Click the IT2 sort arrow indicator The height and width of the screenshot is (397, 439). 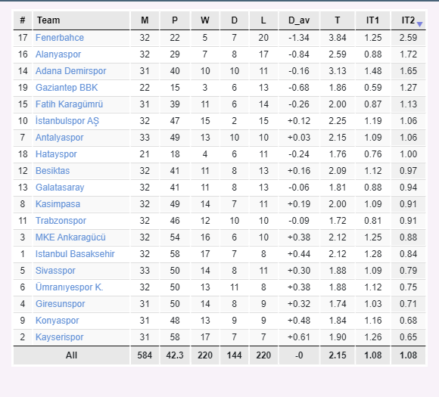pyautogui.click(x=419, y=25)
